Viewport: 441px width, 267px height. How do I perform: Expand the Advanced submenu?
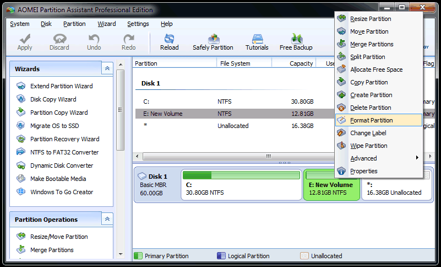click(379, 158)
